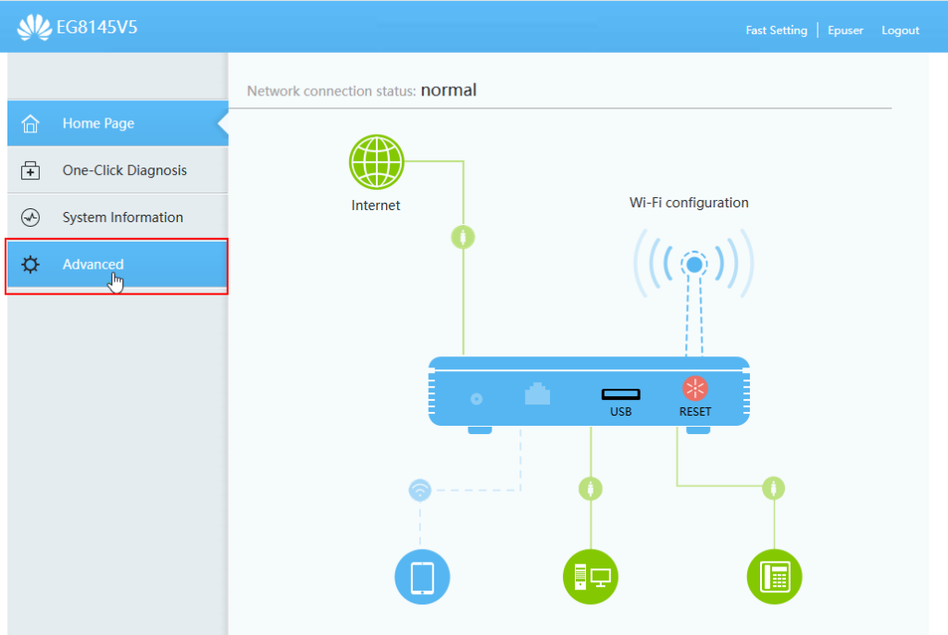Viewport: 948px width, 635px height.
Task: Select the blue tablet device icon
Action: click(x=422, y=577)
